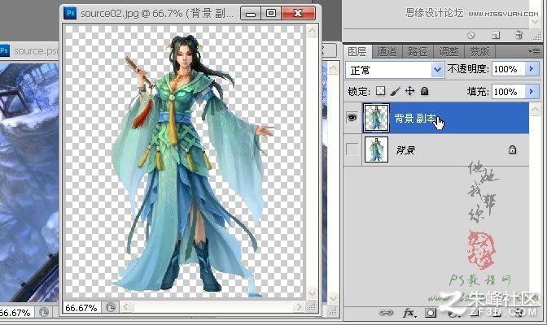Click the 不透明度 100% value field
The height and width of the screenshot is (325, 547).
coord(509,69)
